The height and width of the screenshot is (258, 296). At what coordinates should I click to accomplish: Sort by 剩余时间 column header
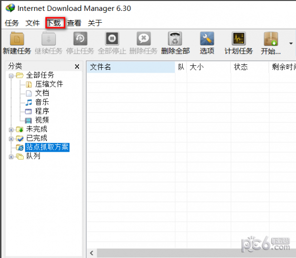pyautogui.click(x=283, y=67)
